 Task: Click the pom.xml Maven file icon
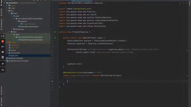(9, 56)
